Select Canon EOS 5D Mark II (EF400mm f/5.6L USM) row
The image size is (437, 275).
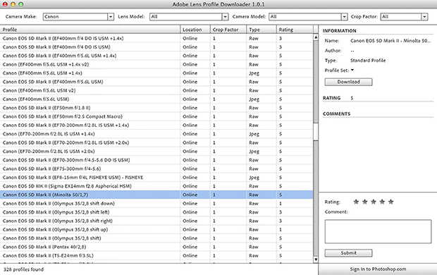(x=156, y=82)
